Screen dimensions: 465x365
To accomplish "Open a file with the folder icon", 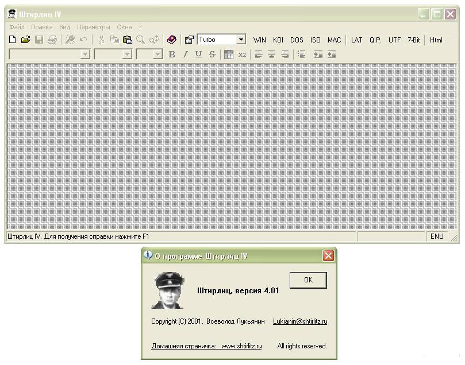I will 26,40.
